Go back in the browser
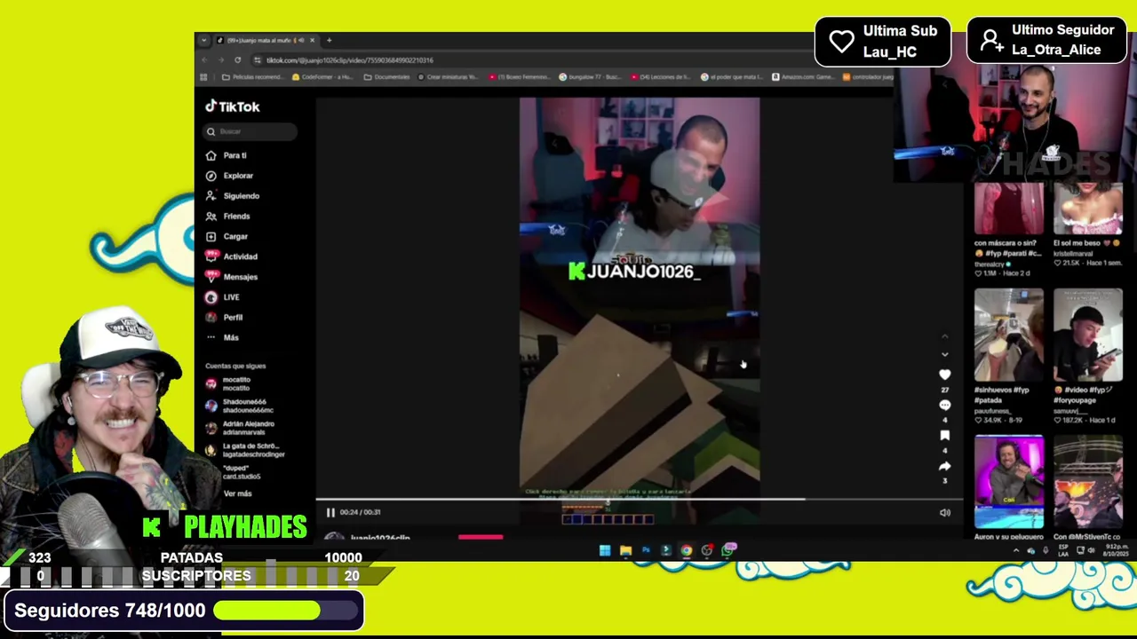The image size is (1137, 639). [x=204, y=60]
